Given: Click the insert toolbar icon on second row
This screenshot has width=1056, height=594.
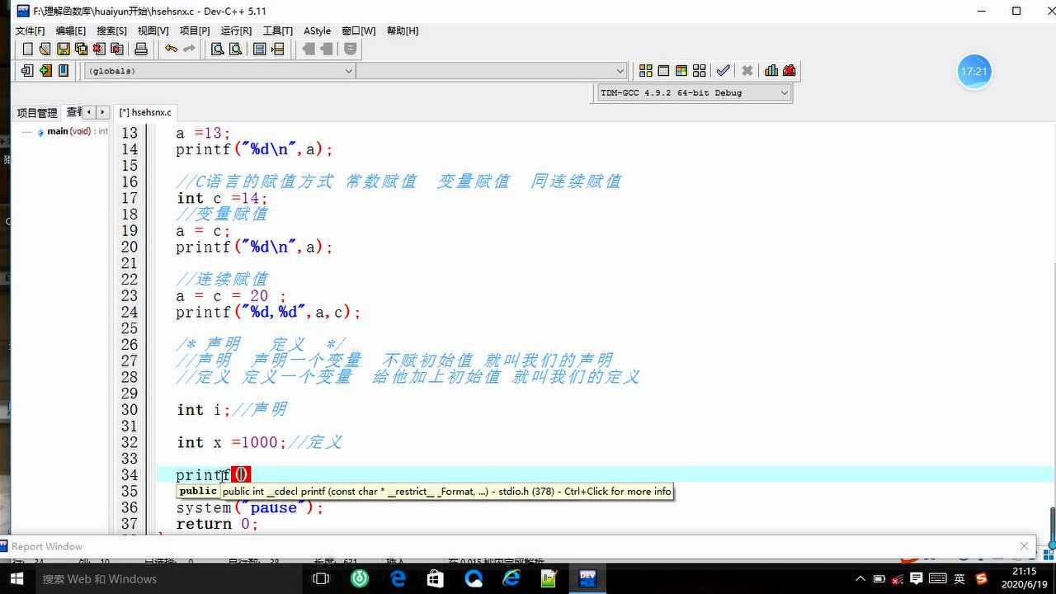Looking at the screenshot, I should (27, 71).
